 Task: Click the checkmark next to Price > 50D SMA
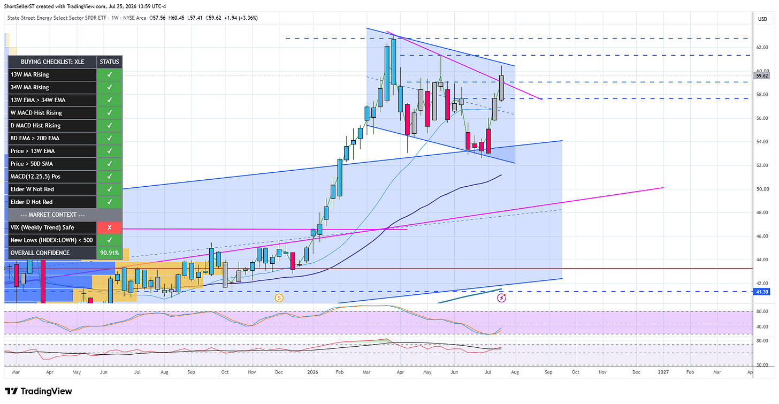109,164
